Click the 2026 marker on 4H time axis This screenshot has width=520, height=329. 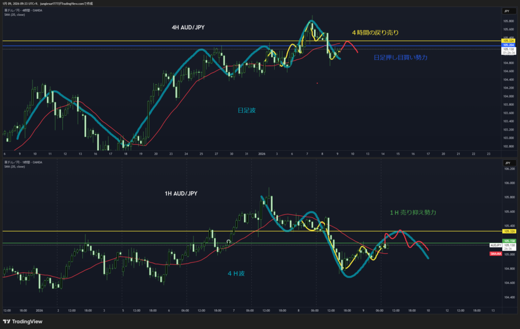point(262,153)
